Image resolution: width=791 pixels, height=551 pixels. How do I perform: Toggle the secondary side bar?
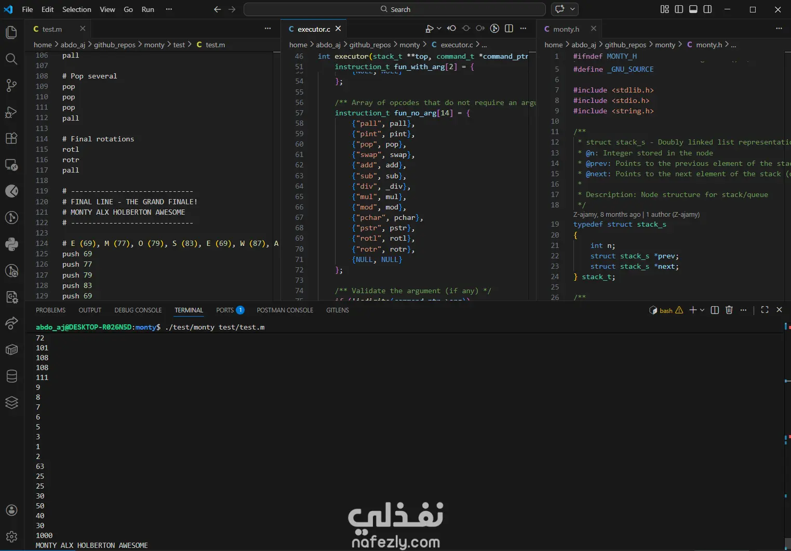click(707, 9)
